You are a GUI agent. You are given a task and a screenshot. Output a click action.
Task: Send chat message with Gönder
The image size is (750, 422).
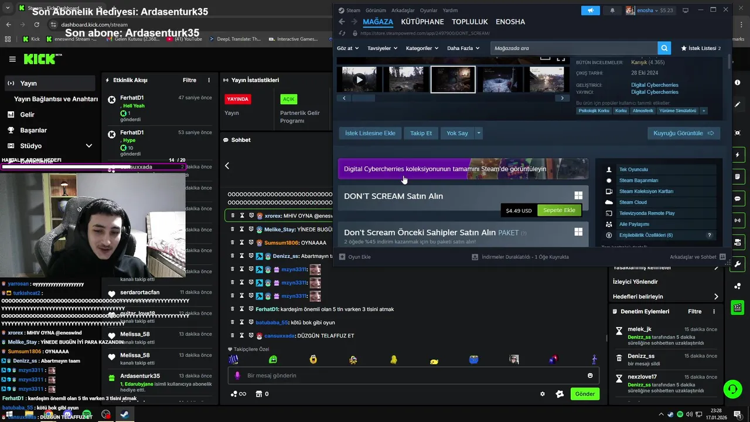(x=585, y=394)
